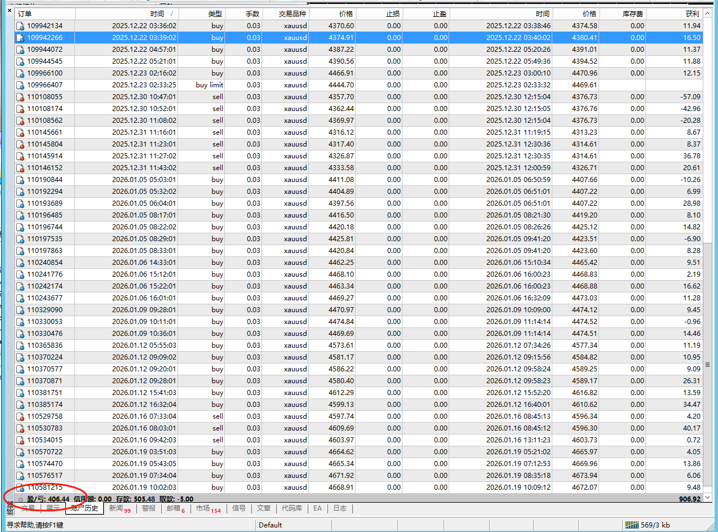Sort by the 止盈 column header

427,14
